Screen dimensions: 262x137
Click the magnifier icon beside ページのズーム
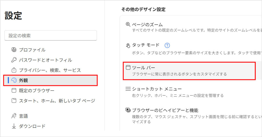[x=128, y=25]
